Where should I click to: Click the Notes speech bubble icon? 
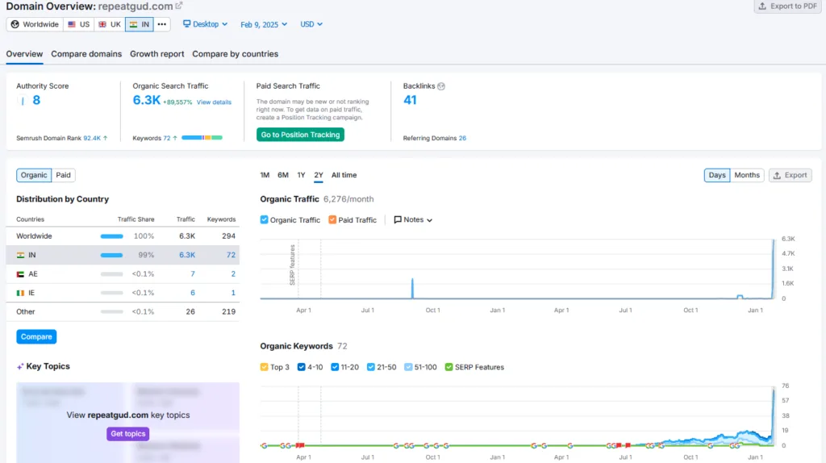pos(398,219)
